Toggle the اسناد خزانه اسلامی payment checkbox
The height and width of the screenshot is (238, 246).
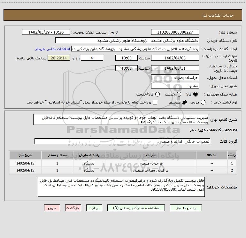click(x=155, y=102)
